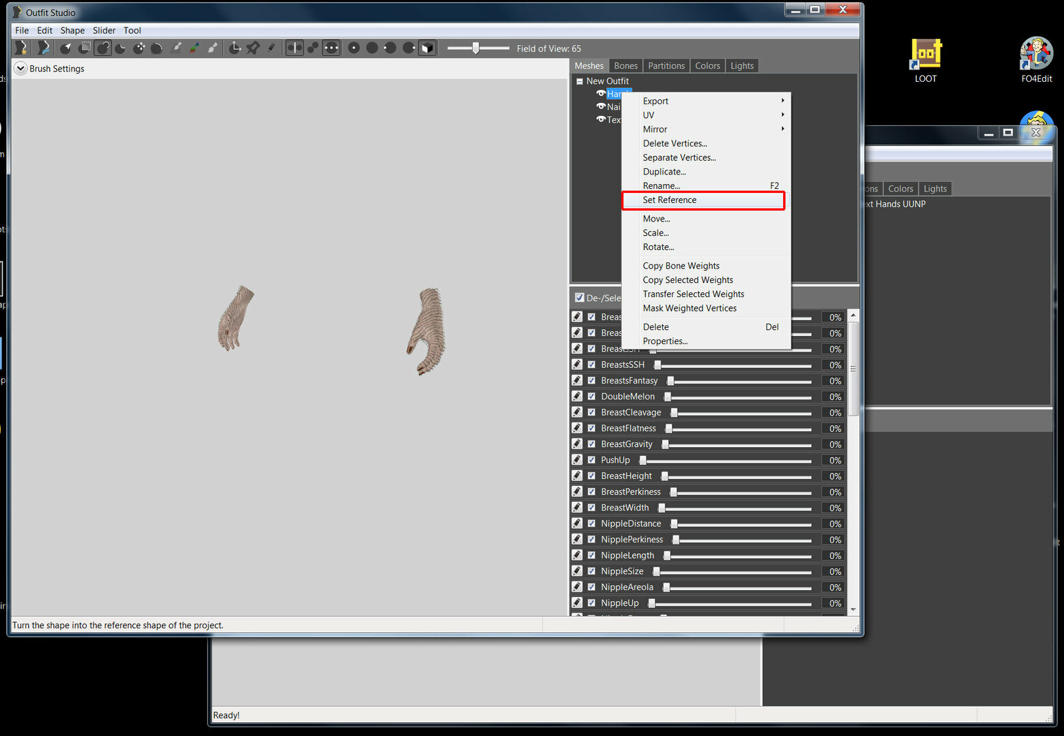Click the edit pencil beside NippleSize

(577, 571)
